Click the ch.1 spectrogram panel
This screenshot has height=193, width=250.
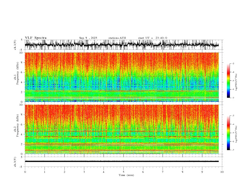pos(122,77)
